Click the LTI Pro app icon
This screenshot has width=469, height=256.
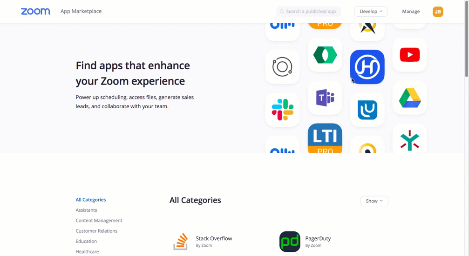[325, 138]
